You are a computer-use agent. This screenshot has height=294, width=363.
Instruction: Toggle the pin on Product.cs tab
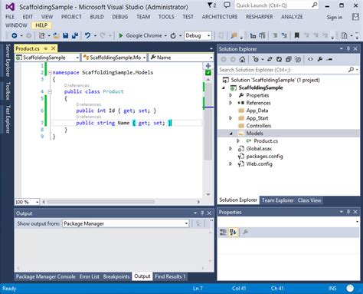[x=45, y=48]
